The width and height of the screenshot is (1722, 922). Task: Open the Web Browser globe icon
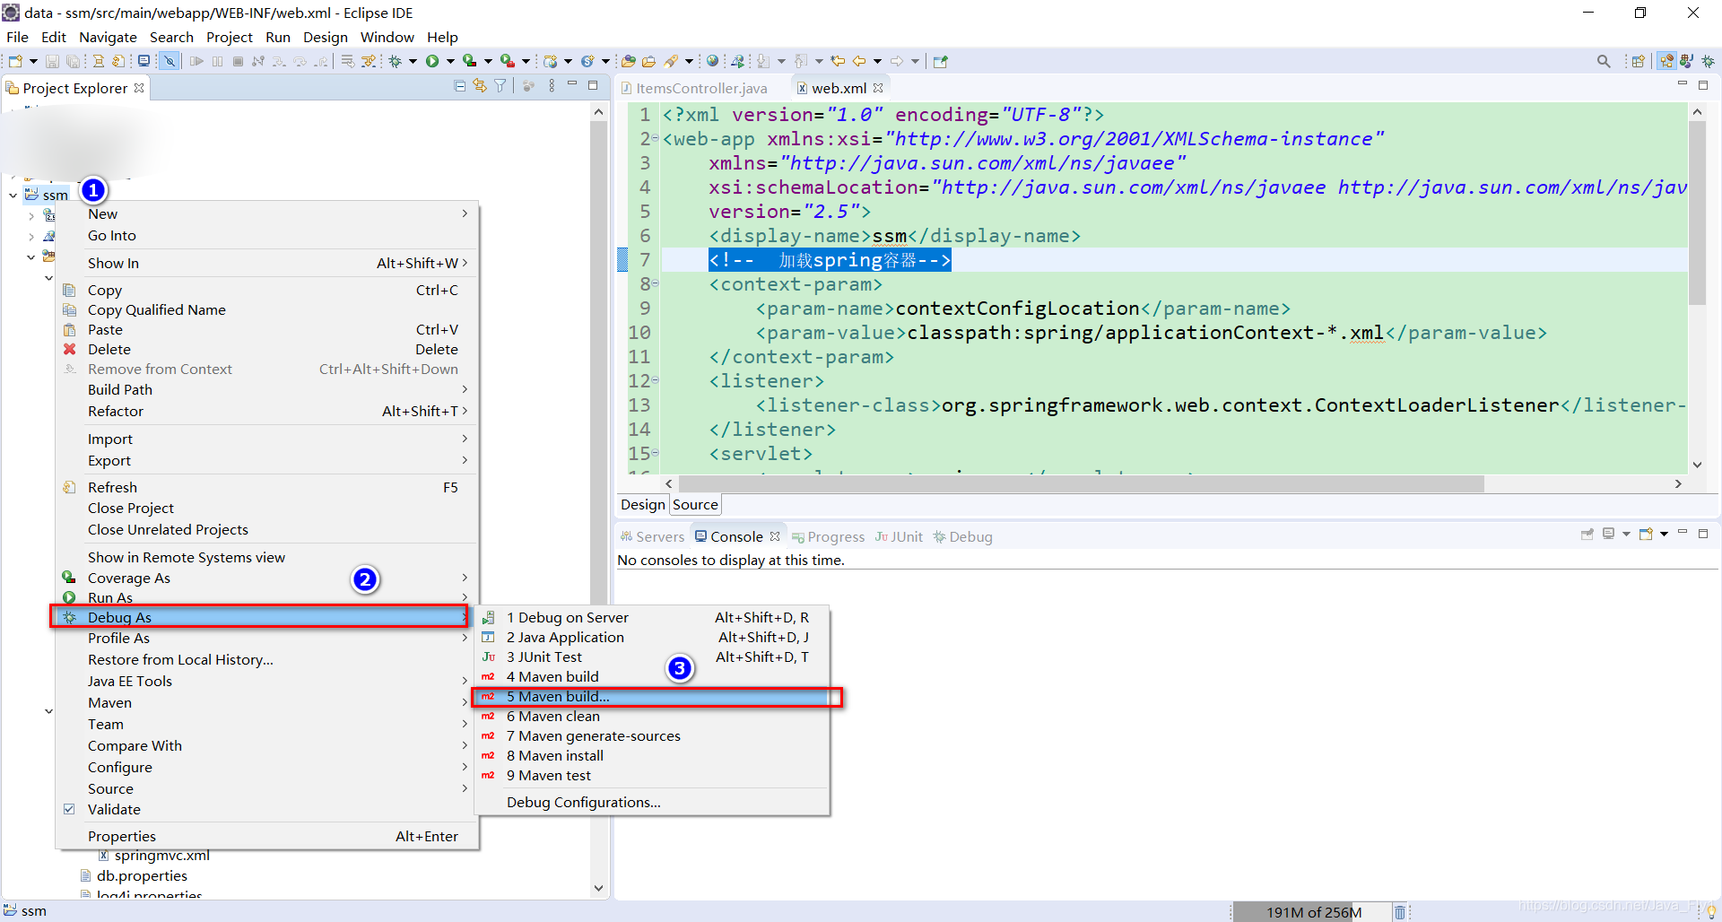tap(712, 61)
